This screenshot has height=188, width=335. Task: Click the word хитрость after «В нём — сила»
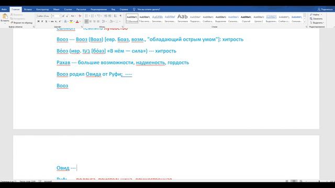[165, 51]
